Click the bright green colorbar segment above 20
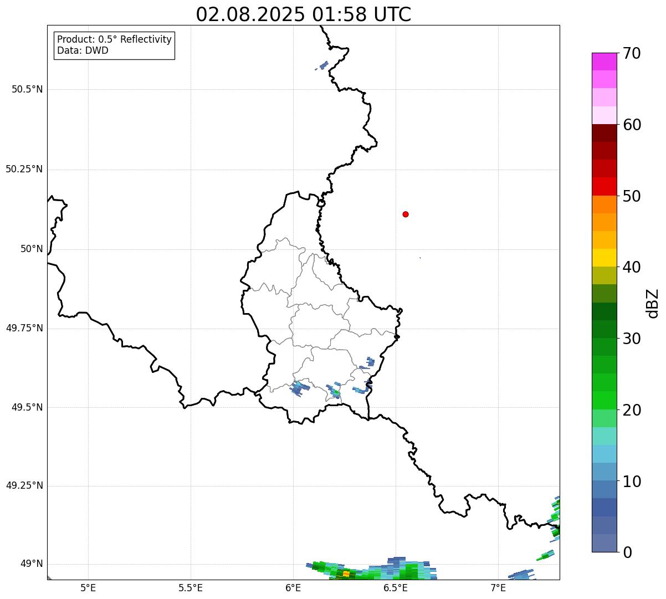The image size is (666, 599). (x=604, y=401)
